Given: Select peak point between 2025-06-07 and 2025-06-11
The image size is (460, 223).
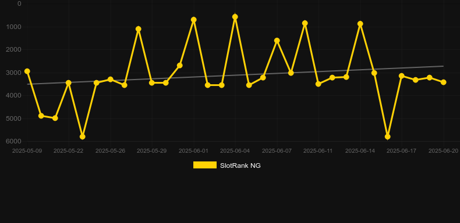Looking at the screenshot, I should [x=305, y=23].
